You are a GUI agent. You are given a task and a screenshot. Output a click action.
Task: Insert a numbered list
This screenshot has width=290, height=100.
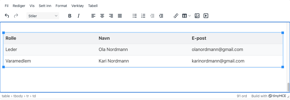(143, 16)
